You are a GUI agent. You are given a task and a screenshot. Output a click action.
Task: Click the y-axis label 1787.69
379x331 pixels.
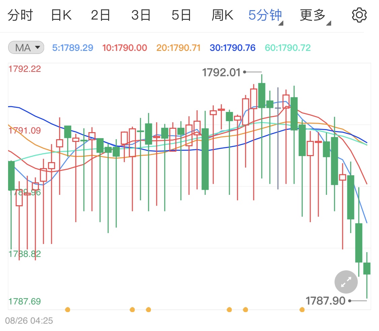tap(25, 301)
